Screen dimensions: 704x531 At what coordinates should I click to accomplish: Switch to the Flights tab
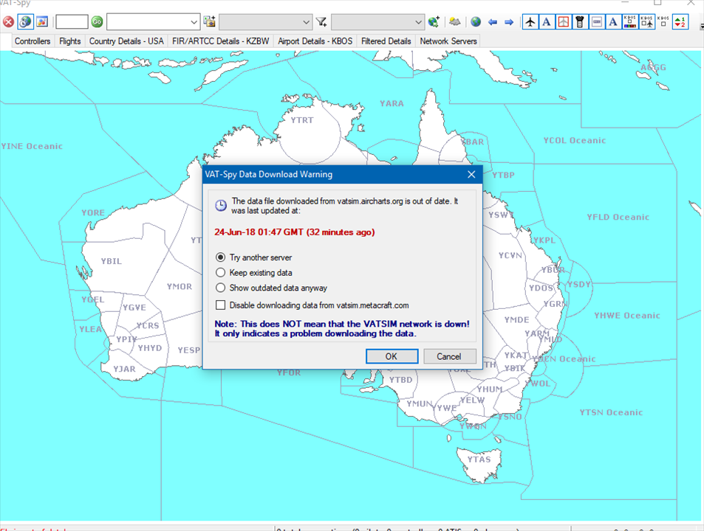point(70,41)
